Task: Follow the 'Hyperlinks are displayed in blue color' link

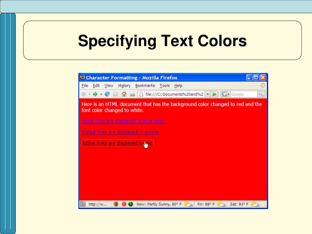Action: coord(124,121)
